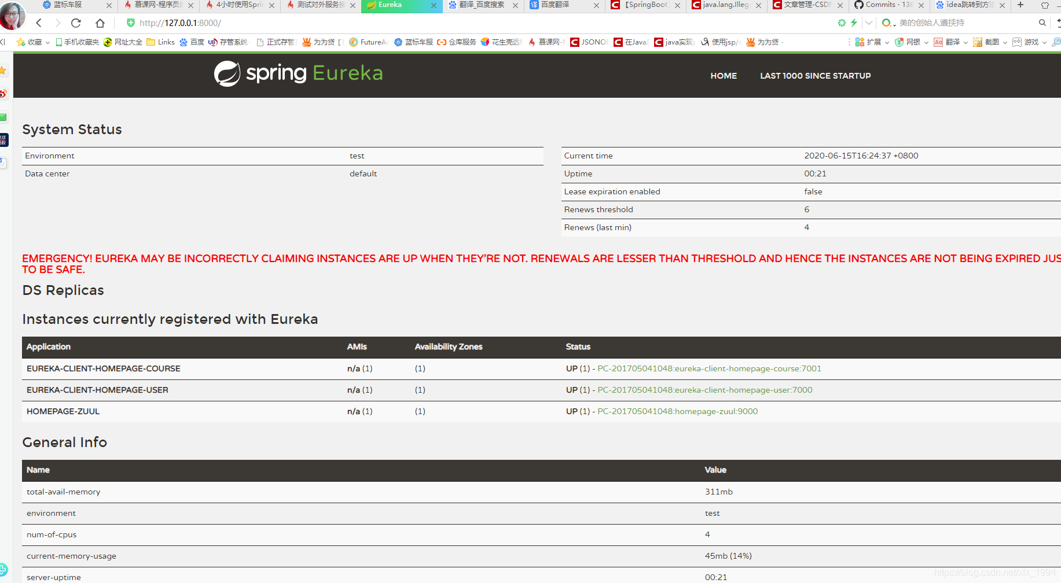Click the green security shield in address bar
Viewport: 1061px width, 583px height.
(131, 23)
